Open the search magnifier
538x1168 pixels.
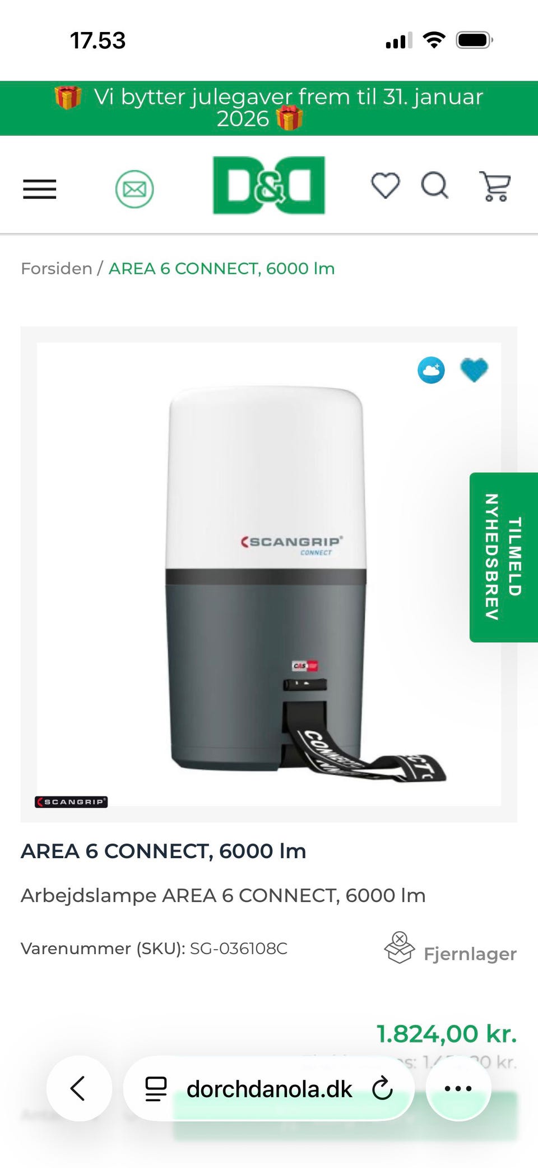click(435, 186)
